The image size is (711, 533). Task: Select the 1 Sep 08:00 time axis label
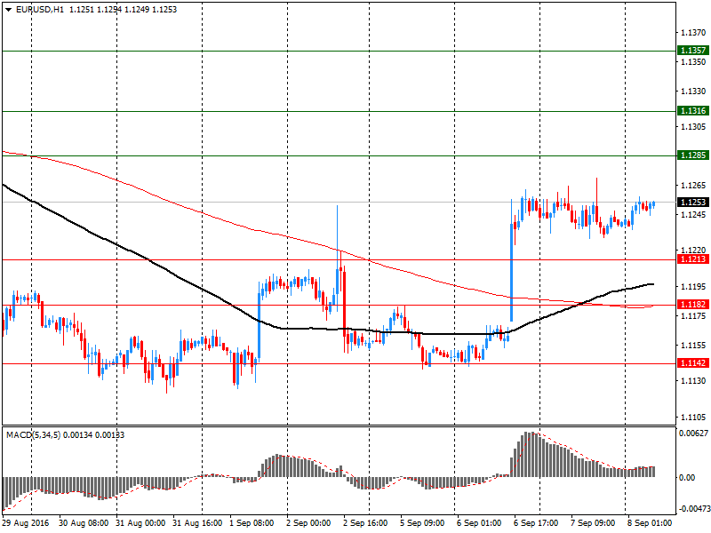coord(252,523)
